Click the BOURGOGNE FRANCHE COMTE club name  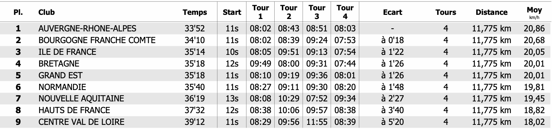point(97,40)
